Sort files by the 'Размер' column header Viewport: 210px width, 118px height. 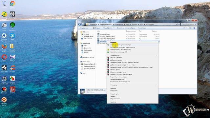[154, 31]
